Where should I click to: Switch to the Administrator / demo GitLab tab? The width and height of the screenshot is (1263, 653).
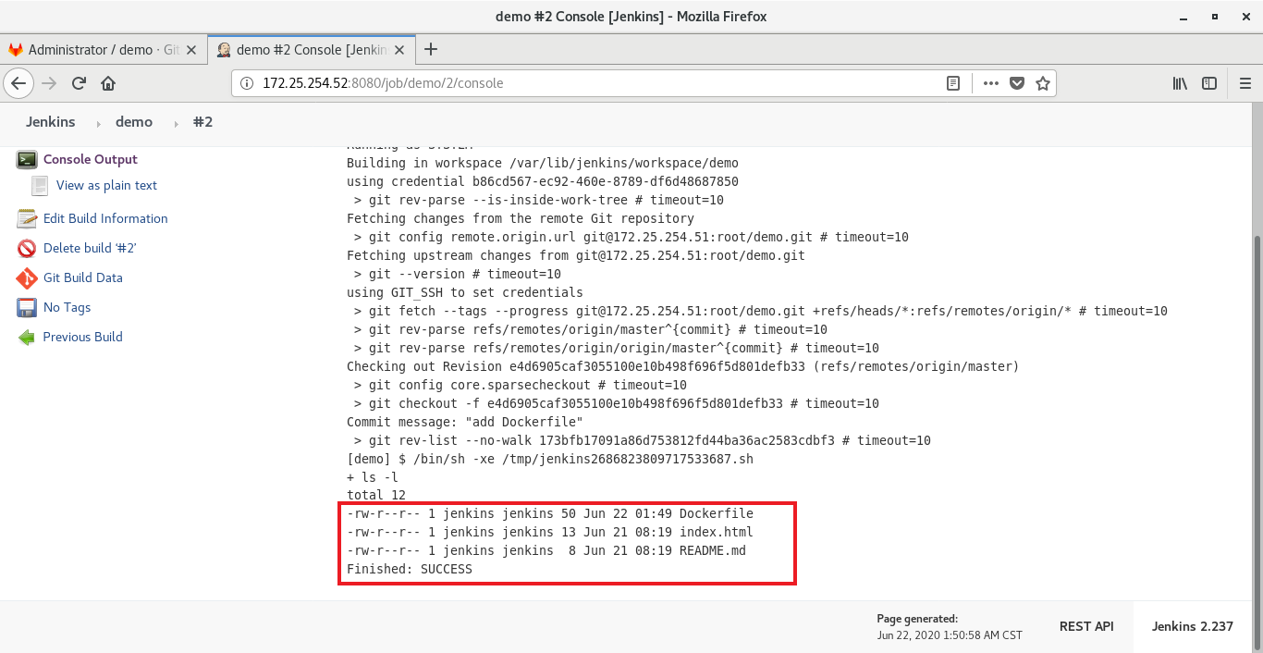pyautogui.click(x=104, y=50)
